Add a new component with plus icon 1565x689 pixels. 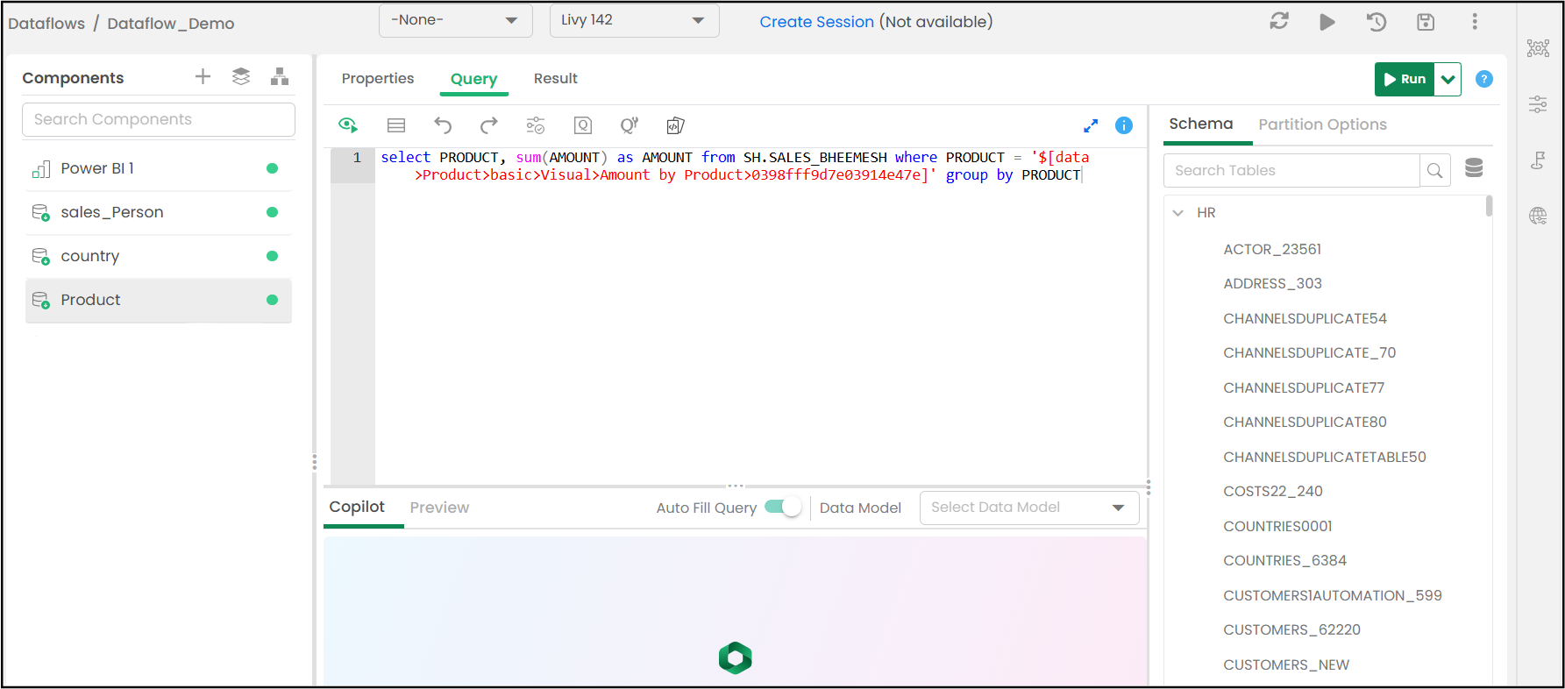(203, 76)
